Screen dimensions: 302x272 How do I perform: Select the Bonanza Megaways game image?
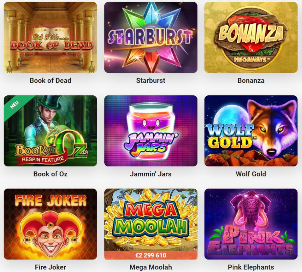[251, 37]
